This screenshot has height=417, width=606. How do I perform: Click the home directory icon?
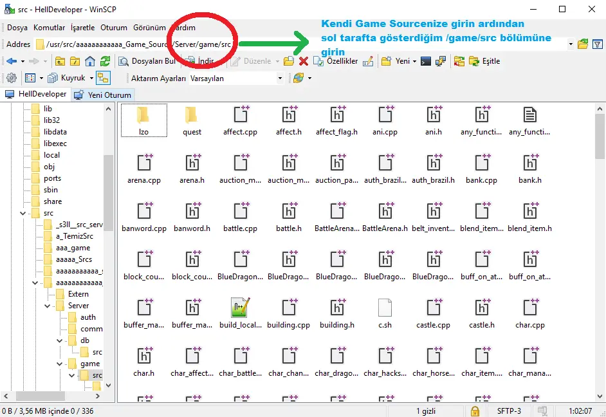(90, 61)
